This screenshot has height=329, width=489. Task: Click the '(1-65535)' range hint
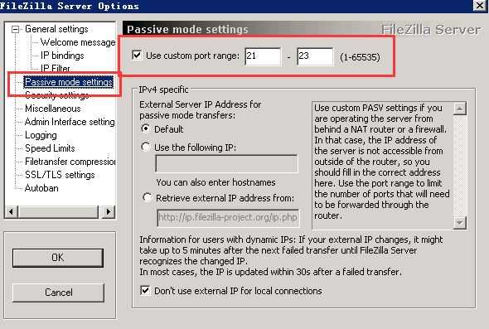[x=361, y=57]
